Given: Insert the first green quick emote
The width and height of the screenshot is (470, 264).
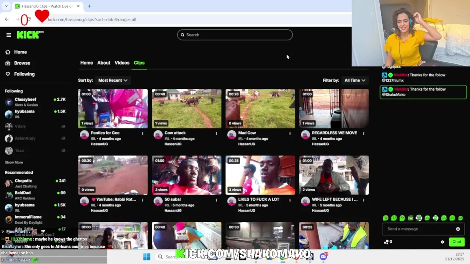Looking at the screenshot, I should 386,218.
